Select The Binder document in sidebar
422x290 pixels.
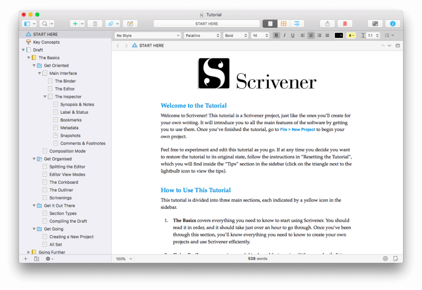[65, 81]
